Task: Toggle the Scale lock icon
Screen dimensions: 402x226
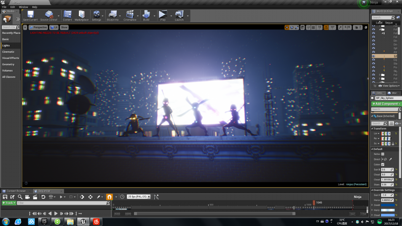Action: pyautogui.click(x=393, y=143)
